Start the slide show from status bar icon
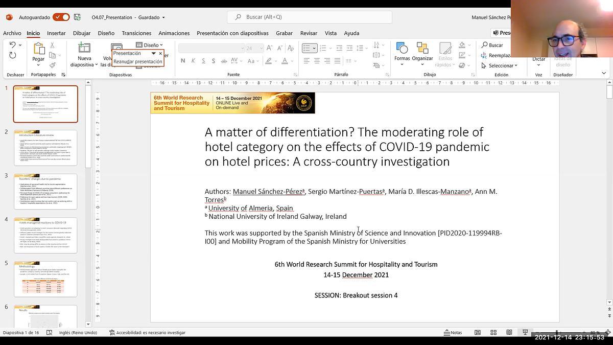 [x=525, y=332]
